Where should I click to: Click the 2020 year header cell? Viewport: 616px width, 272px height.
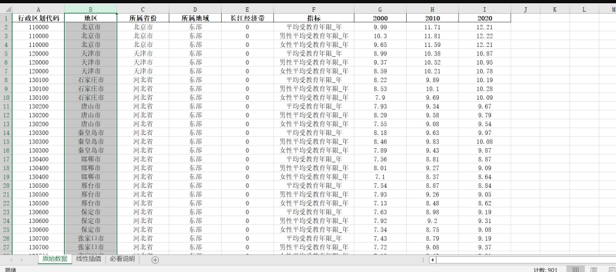coord(485,18)
